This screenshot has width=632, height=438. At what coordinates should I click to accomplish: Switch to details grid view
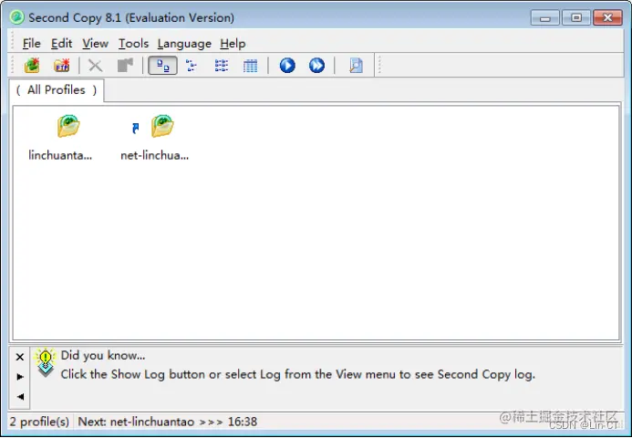tap(250, 66)
